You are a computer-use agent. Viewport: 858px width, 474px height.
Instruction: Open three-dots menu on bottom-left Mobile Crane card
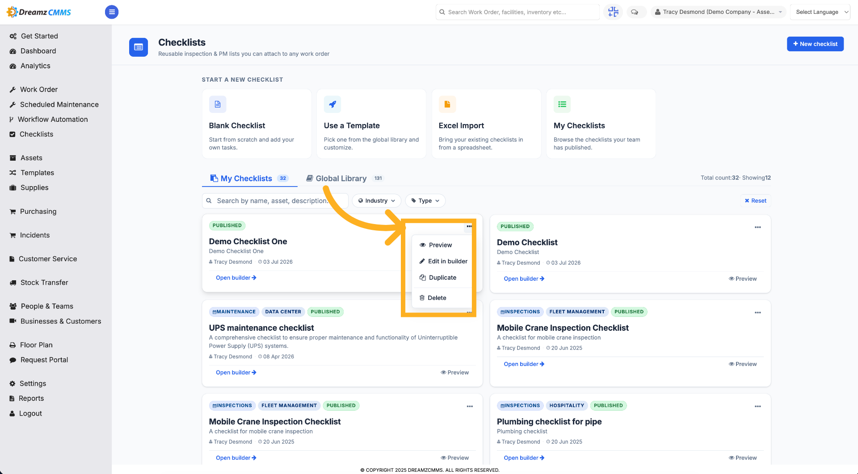(x=470, y=406)
